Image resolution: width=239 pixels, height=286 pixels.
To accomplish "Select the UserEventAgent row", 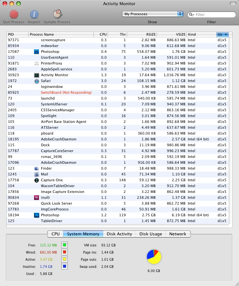I will (x=118, y=57).
